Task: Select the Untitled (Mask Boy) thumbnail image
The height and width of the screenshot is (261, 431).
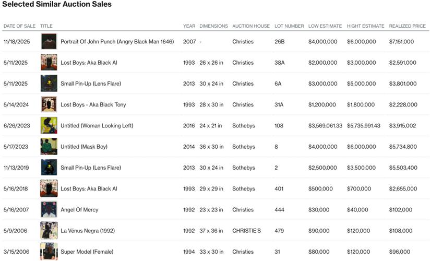Action: pos(49,147)
